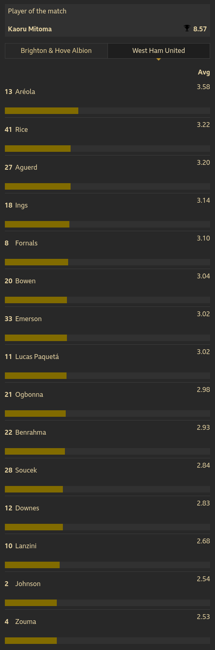Click Ogbonna's rating bar

107,414
